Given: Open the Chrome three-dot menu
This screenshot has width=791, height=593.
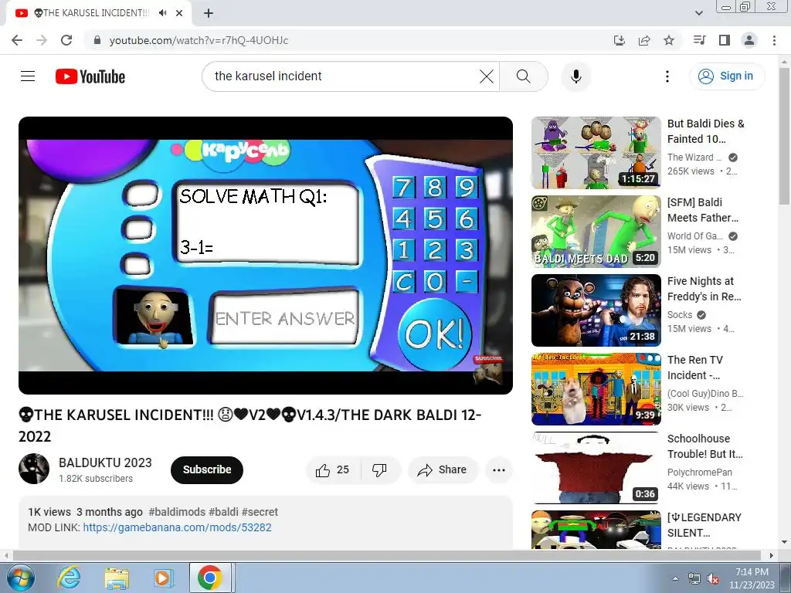Looking at the screenshot, I should click(774, 40).
